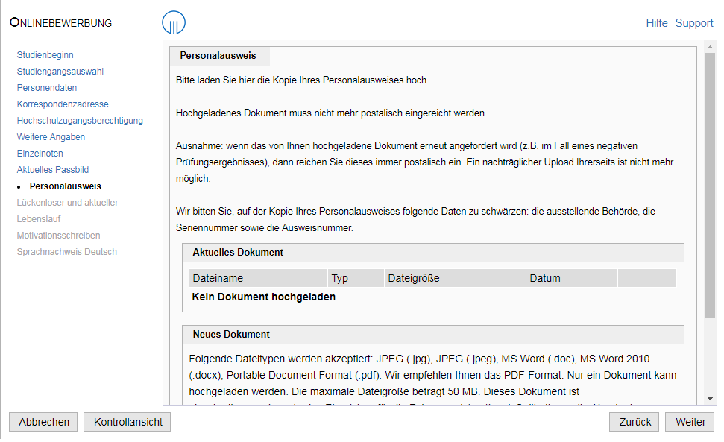Click the Neues Dokument section heading
724x442 pixels.
[x=231, y=335]
